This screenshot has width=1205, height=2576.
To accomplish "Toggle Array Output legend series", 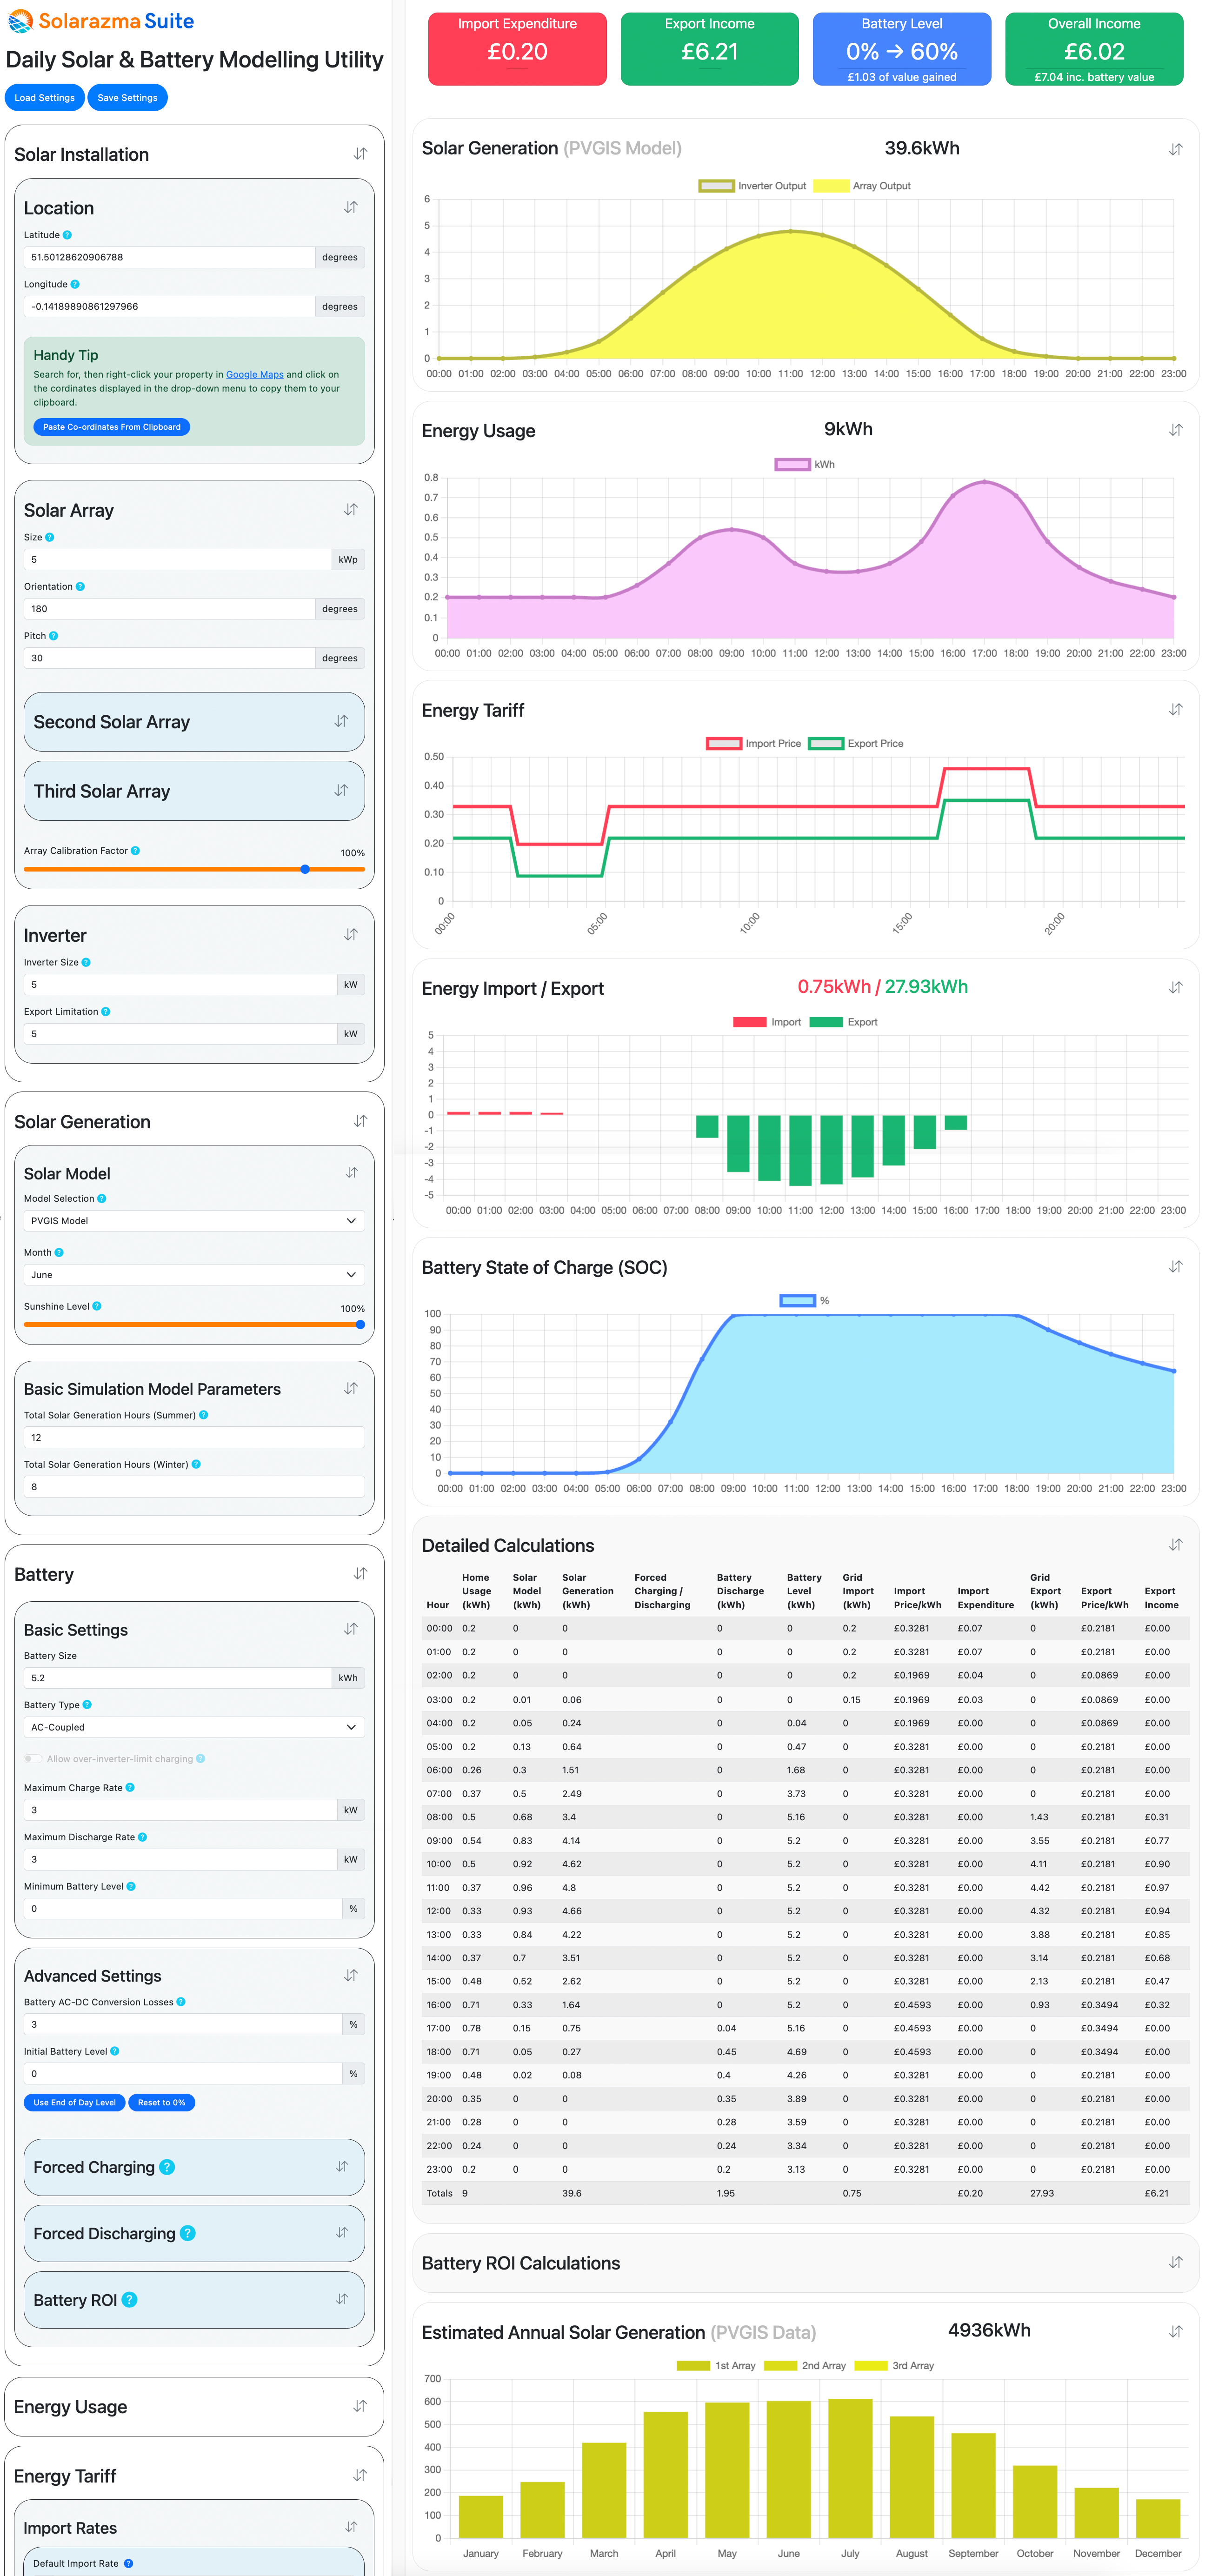I will pyautogui.click(x=862, y=186).
